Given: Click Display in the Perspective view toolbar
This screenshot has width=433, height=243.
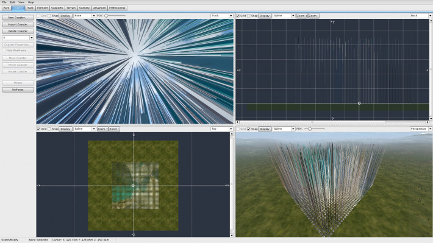Looking at the screenshot, I should click(265, 129).
